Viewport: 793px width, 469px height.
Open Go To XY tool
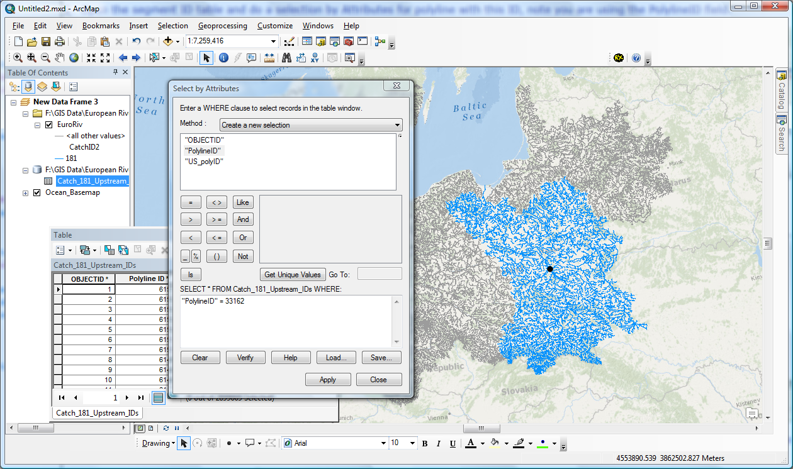[315, 58]
